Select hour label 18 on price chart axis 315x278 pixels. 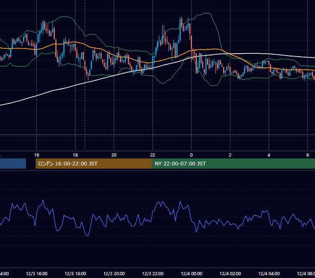click(76, 155)
